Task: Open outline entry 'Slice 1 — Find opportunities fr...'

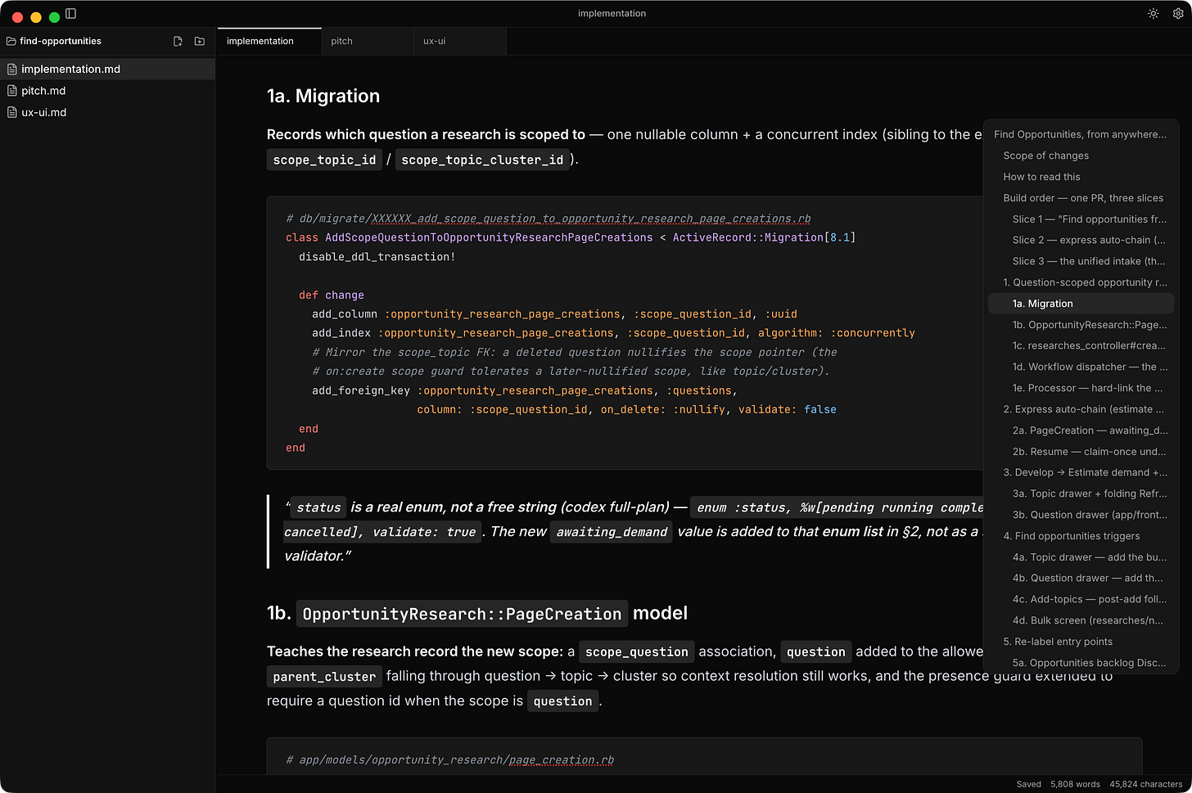Action: (1081, 219)
